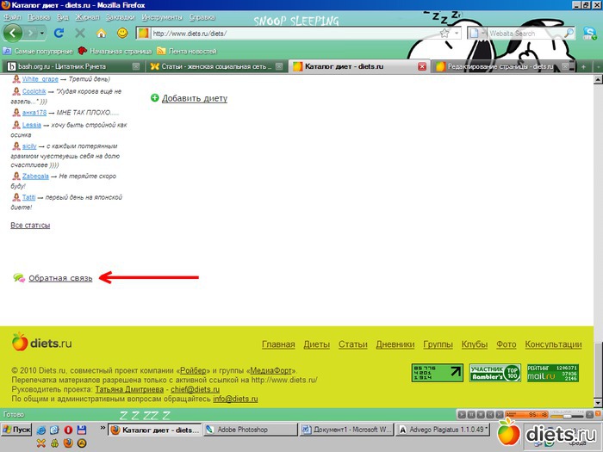Open the Самые популярные bookmarks folder
This screenshot has width=603, height=452.
point(38,51)
